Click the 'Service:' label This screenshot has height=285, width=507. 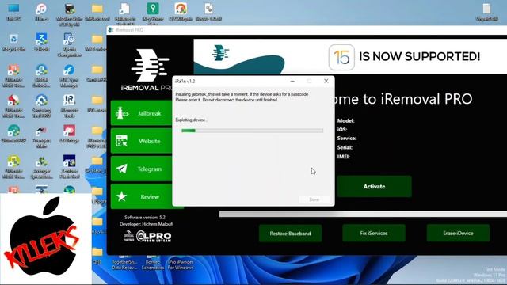[347, 139]
